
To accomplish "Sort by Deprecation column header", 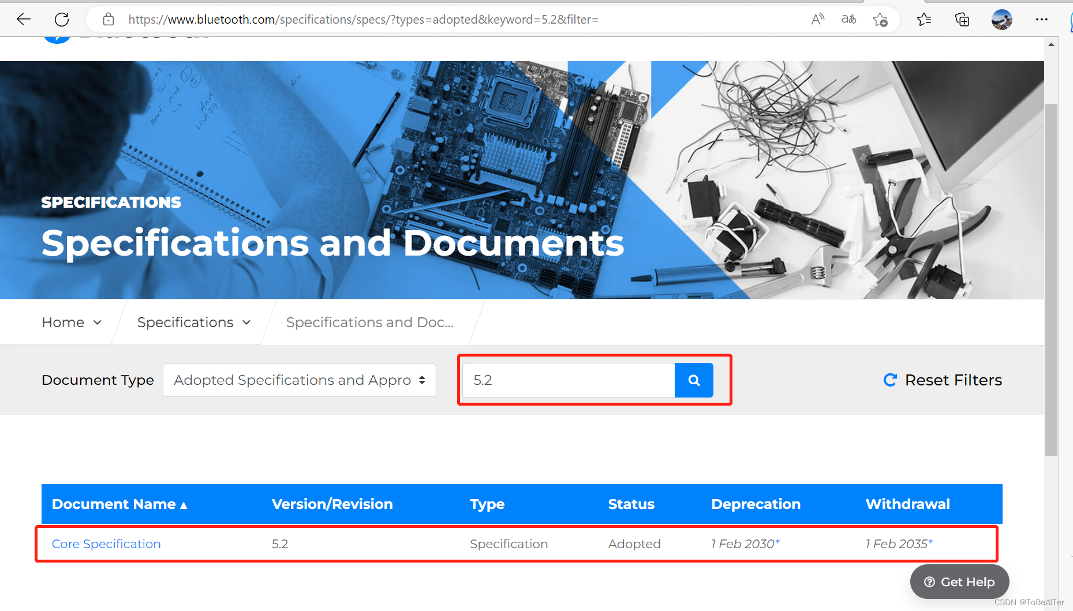I will point(756,504).
